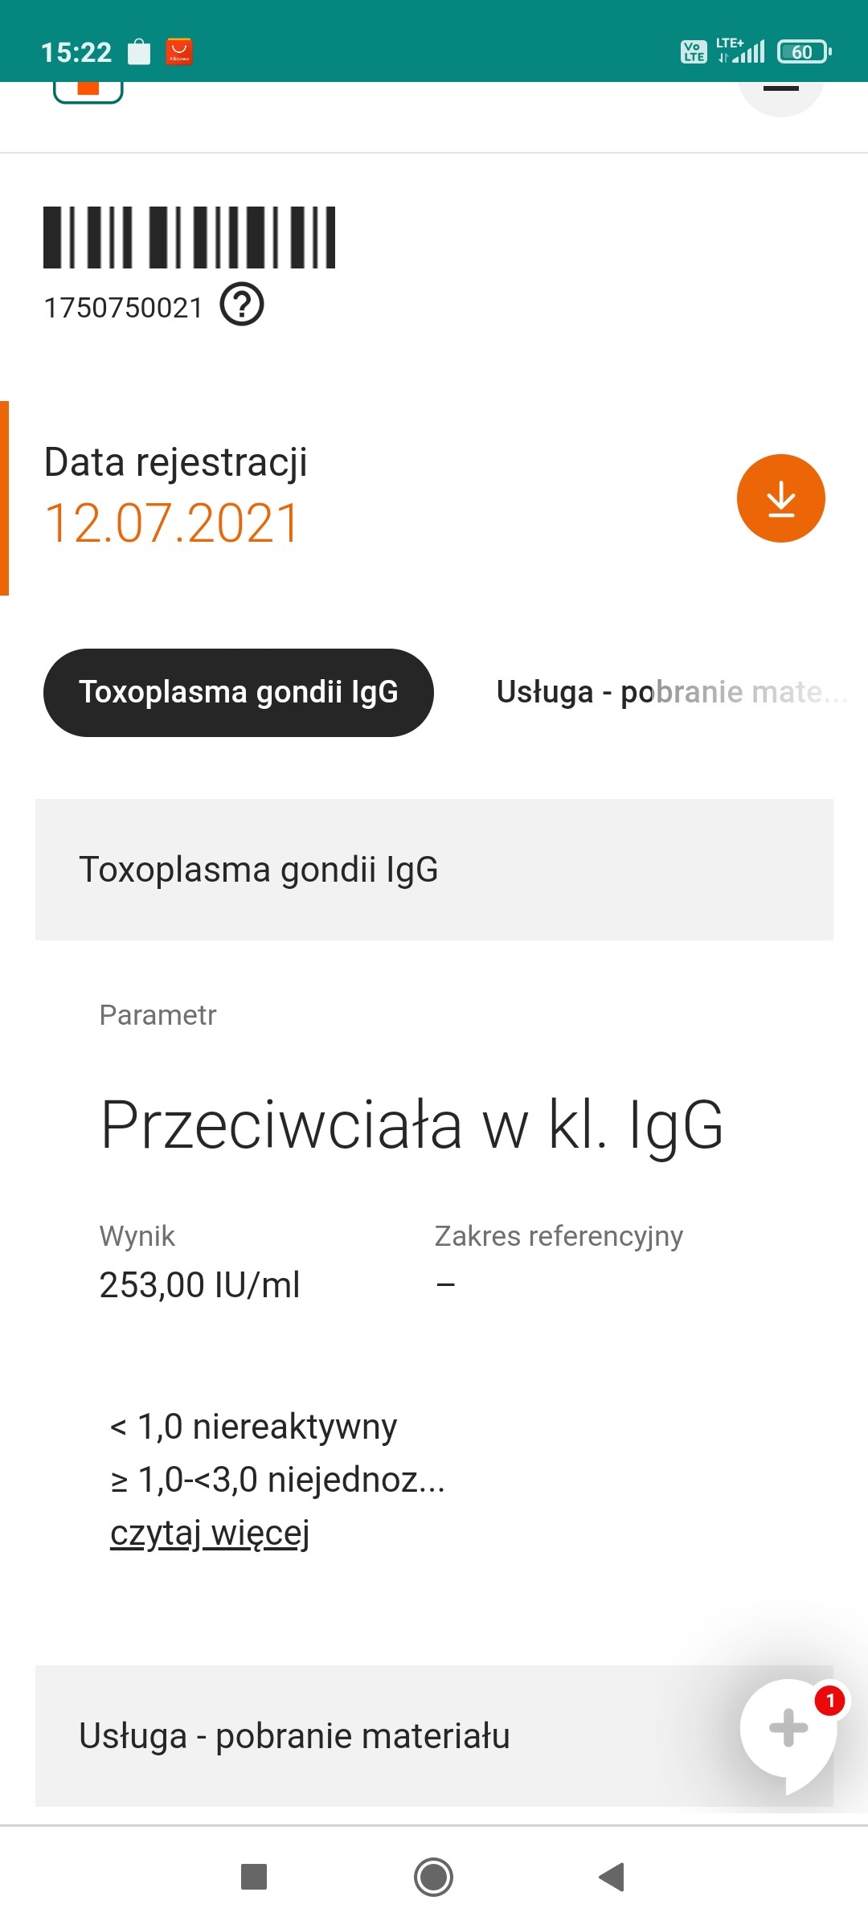Tap the partially hidden logo at top left
Image resolution: width=868 pixels, height=1929 pixels.
(88, 92)
